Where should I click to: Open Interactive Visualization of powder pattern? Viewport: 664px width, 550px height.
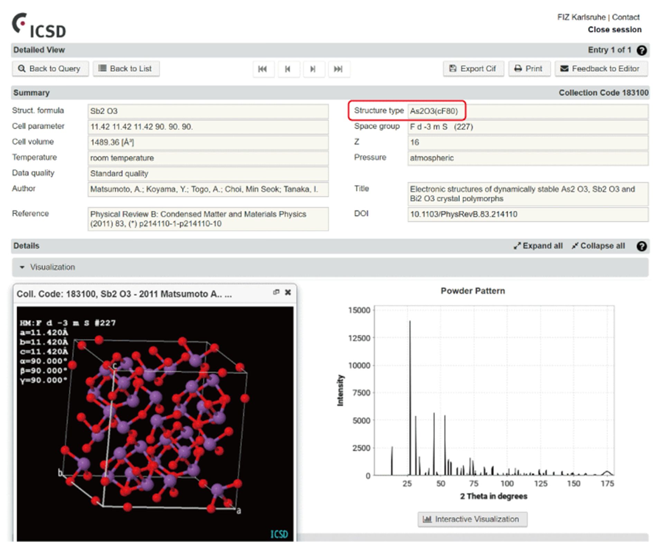(472, 519)
